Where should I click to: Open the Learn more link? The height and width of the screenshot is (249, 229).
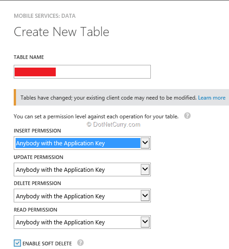pos(212,98)
